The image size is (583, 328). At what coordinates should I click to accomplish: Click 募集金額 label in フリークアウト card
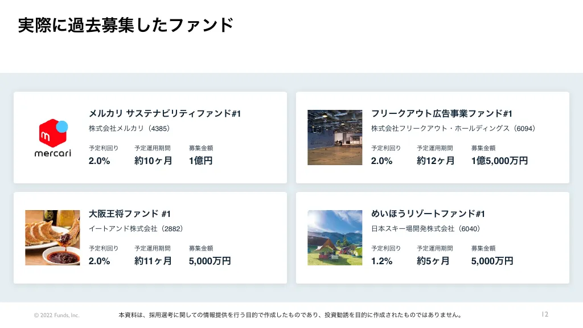[483, 148]
